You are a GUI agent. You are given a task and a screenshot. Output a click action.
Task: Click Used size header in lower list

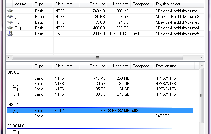(x=120, y=66)
